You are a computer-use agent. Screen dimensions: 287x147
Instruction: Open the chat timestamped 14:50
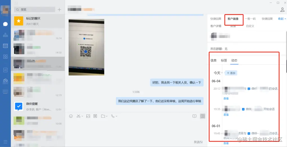pyautogui.click(x=38, y=49)
